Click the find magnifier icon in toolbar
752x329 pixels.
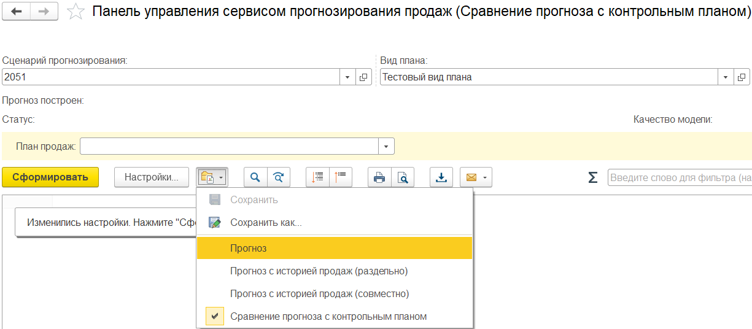[255, 177]
